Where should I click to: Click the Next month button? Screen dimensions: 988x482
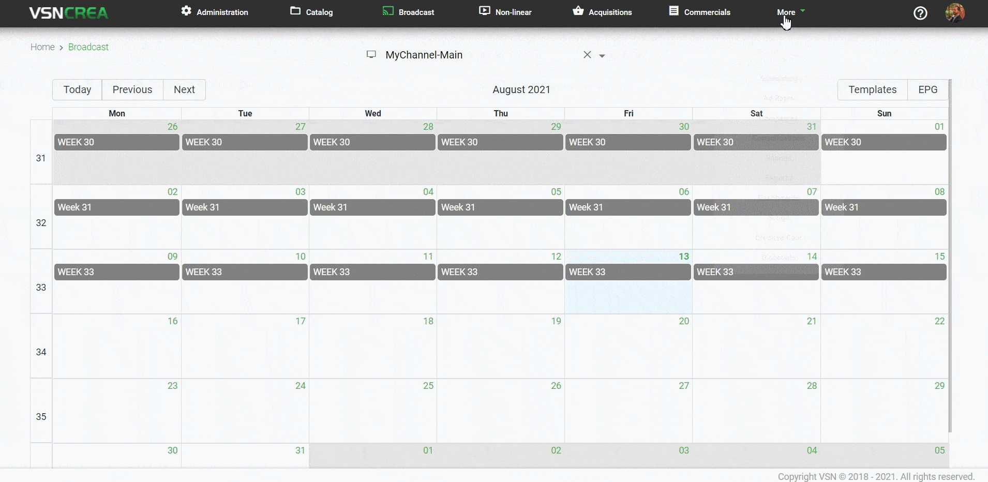tap(184, 89)
